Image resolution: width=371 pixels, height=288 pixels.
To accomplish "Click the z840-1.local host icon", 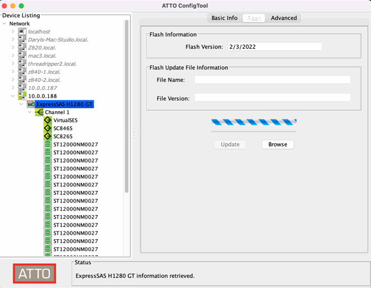I will click(22, 72).
